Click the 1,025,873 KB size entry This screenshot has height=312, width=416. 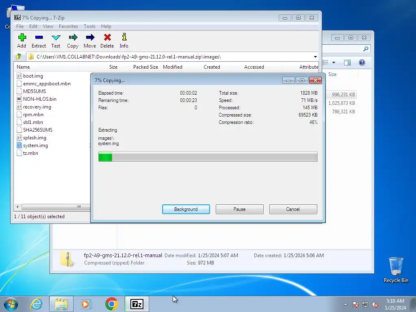(x=341, y=103)
